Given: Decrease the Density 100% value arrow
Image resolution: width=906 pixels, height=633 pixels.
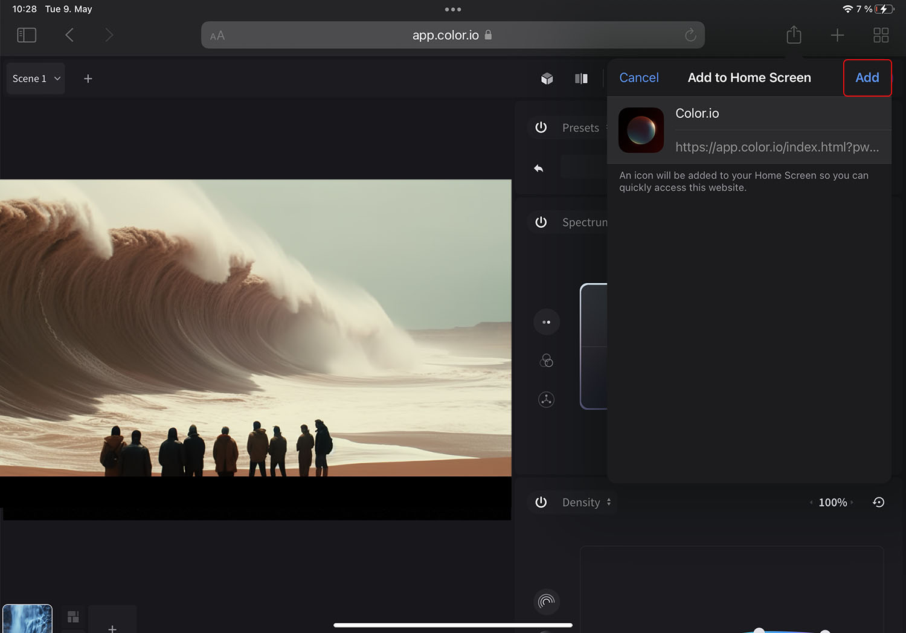Looking at the screenshot, I should pyautogui.click(x=811, y=502).
